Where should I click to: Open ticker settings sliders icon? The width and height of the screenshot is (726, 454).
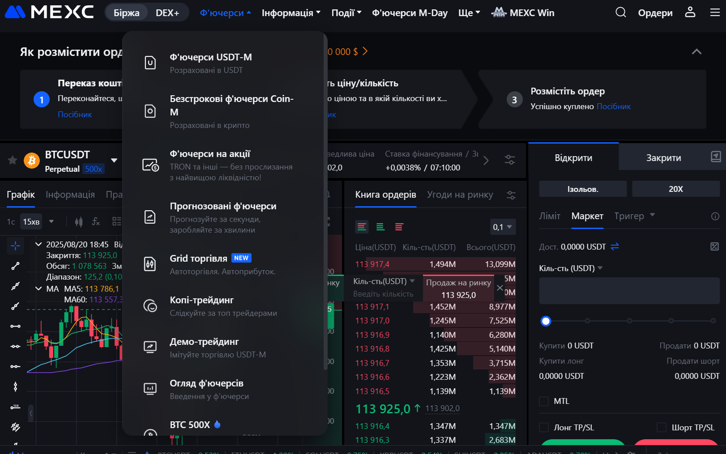point(510,160)
